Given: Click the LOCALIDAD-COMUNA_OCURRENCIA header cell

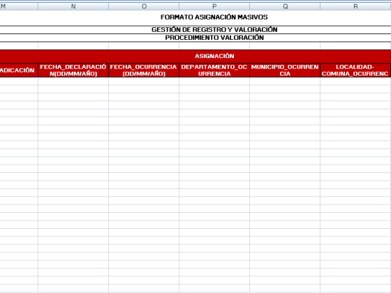Looking at the screenshot, I should tap(355, 70).
